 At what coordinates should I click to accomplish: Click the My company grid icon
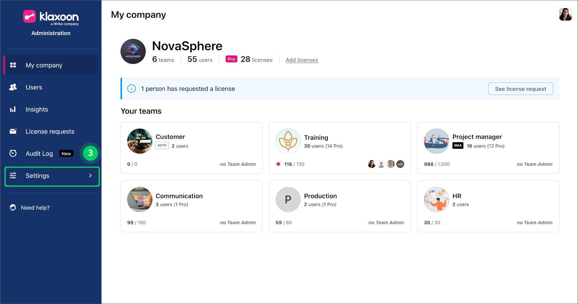(13, 65)
